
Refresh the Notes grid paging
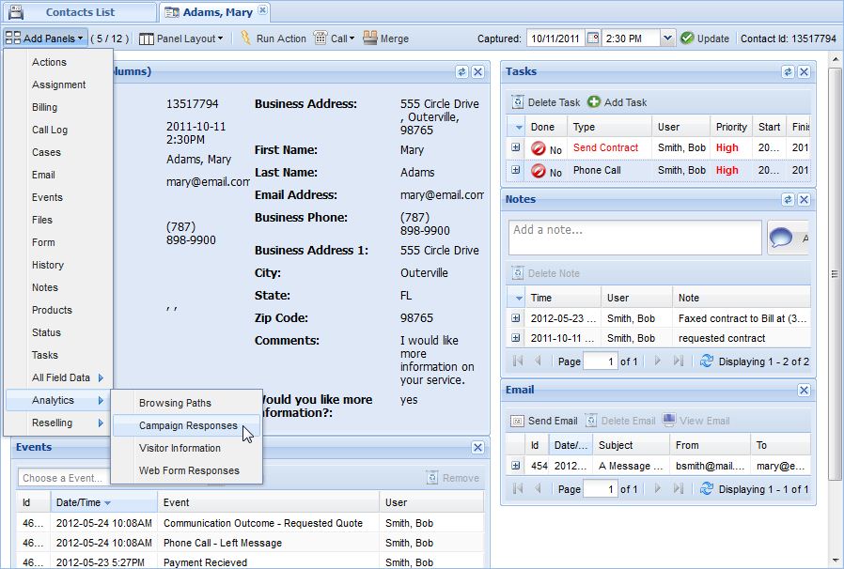[x=707, y=361]
